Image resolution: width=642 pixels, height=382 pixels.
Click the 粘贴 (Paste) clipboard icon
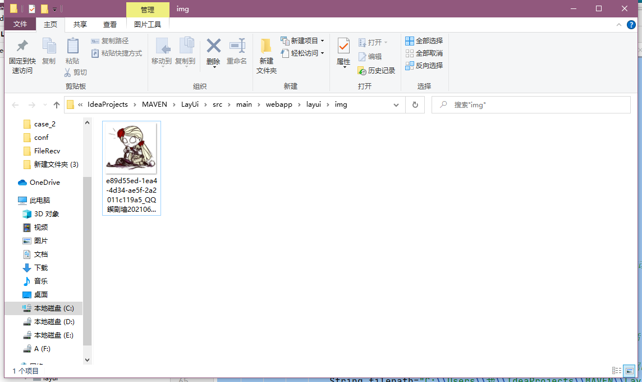(x=72, y=46)
